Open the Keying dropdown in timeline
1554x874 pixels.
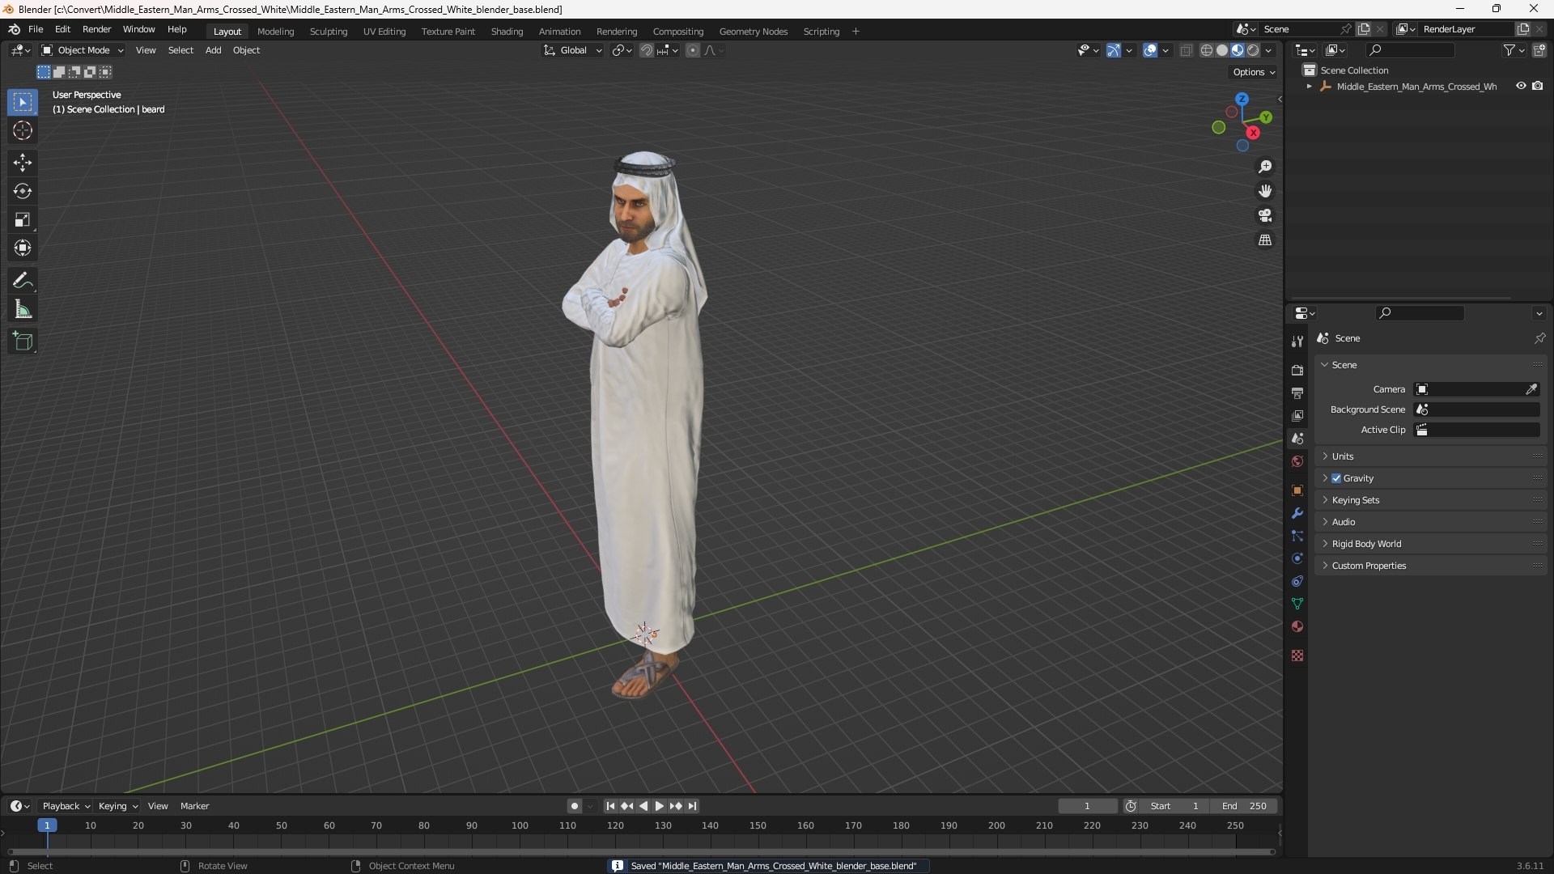pyautogui.click(x=118, y=806)
